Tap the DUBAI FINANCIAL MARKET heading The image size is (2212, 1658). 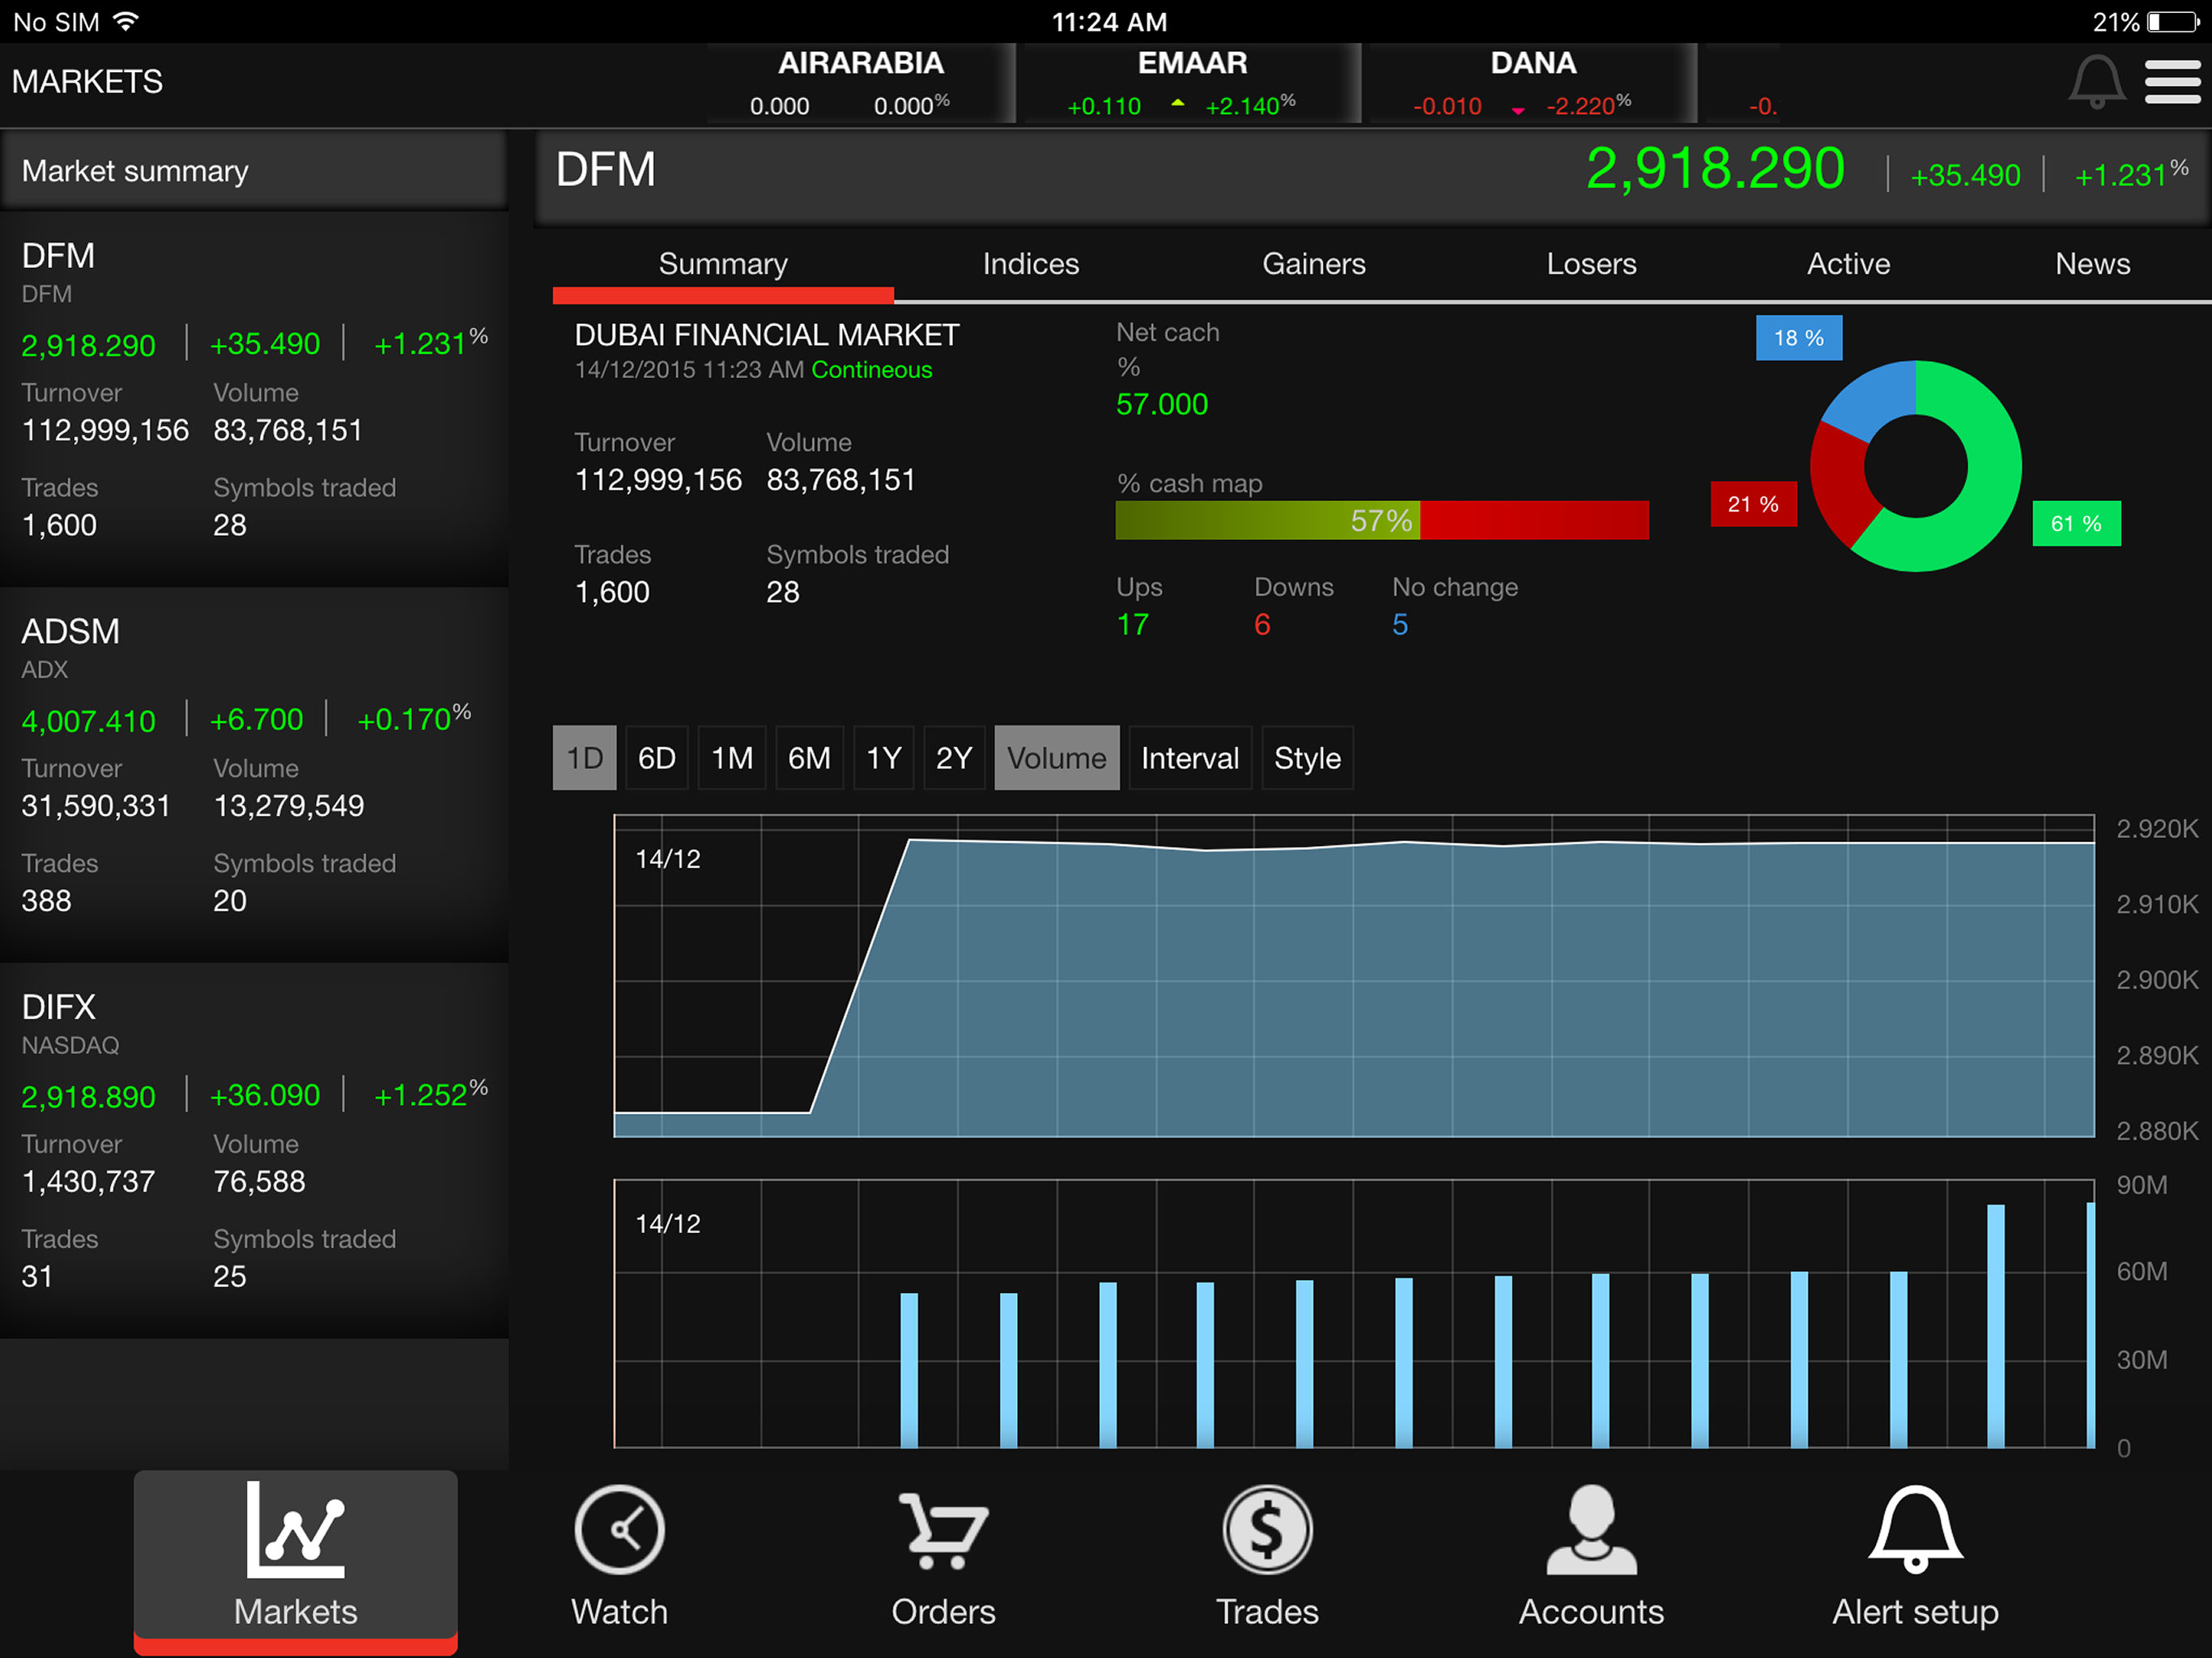pos(767,335)
